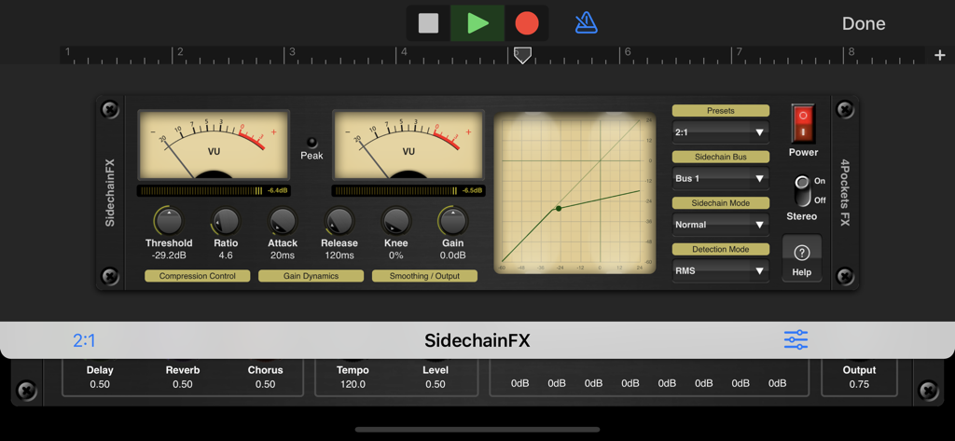Click the -6.5dB level meter strip
The image size is (955, 441).
point(408,190)
